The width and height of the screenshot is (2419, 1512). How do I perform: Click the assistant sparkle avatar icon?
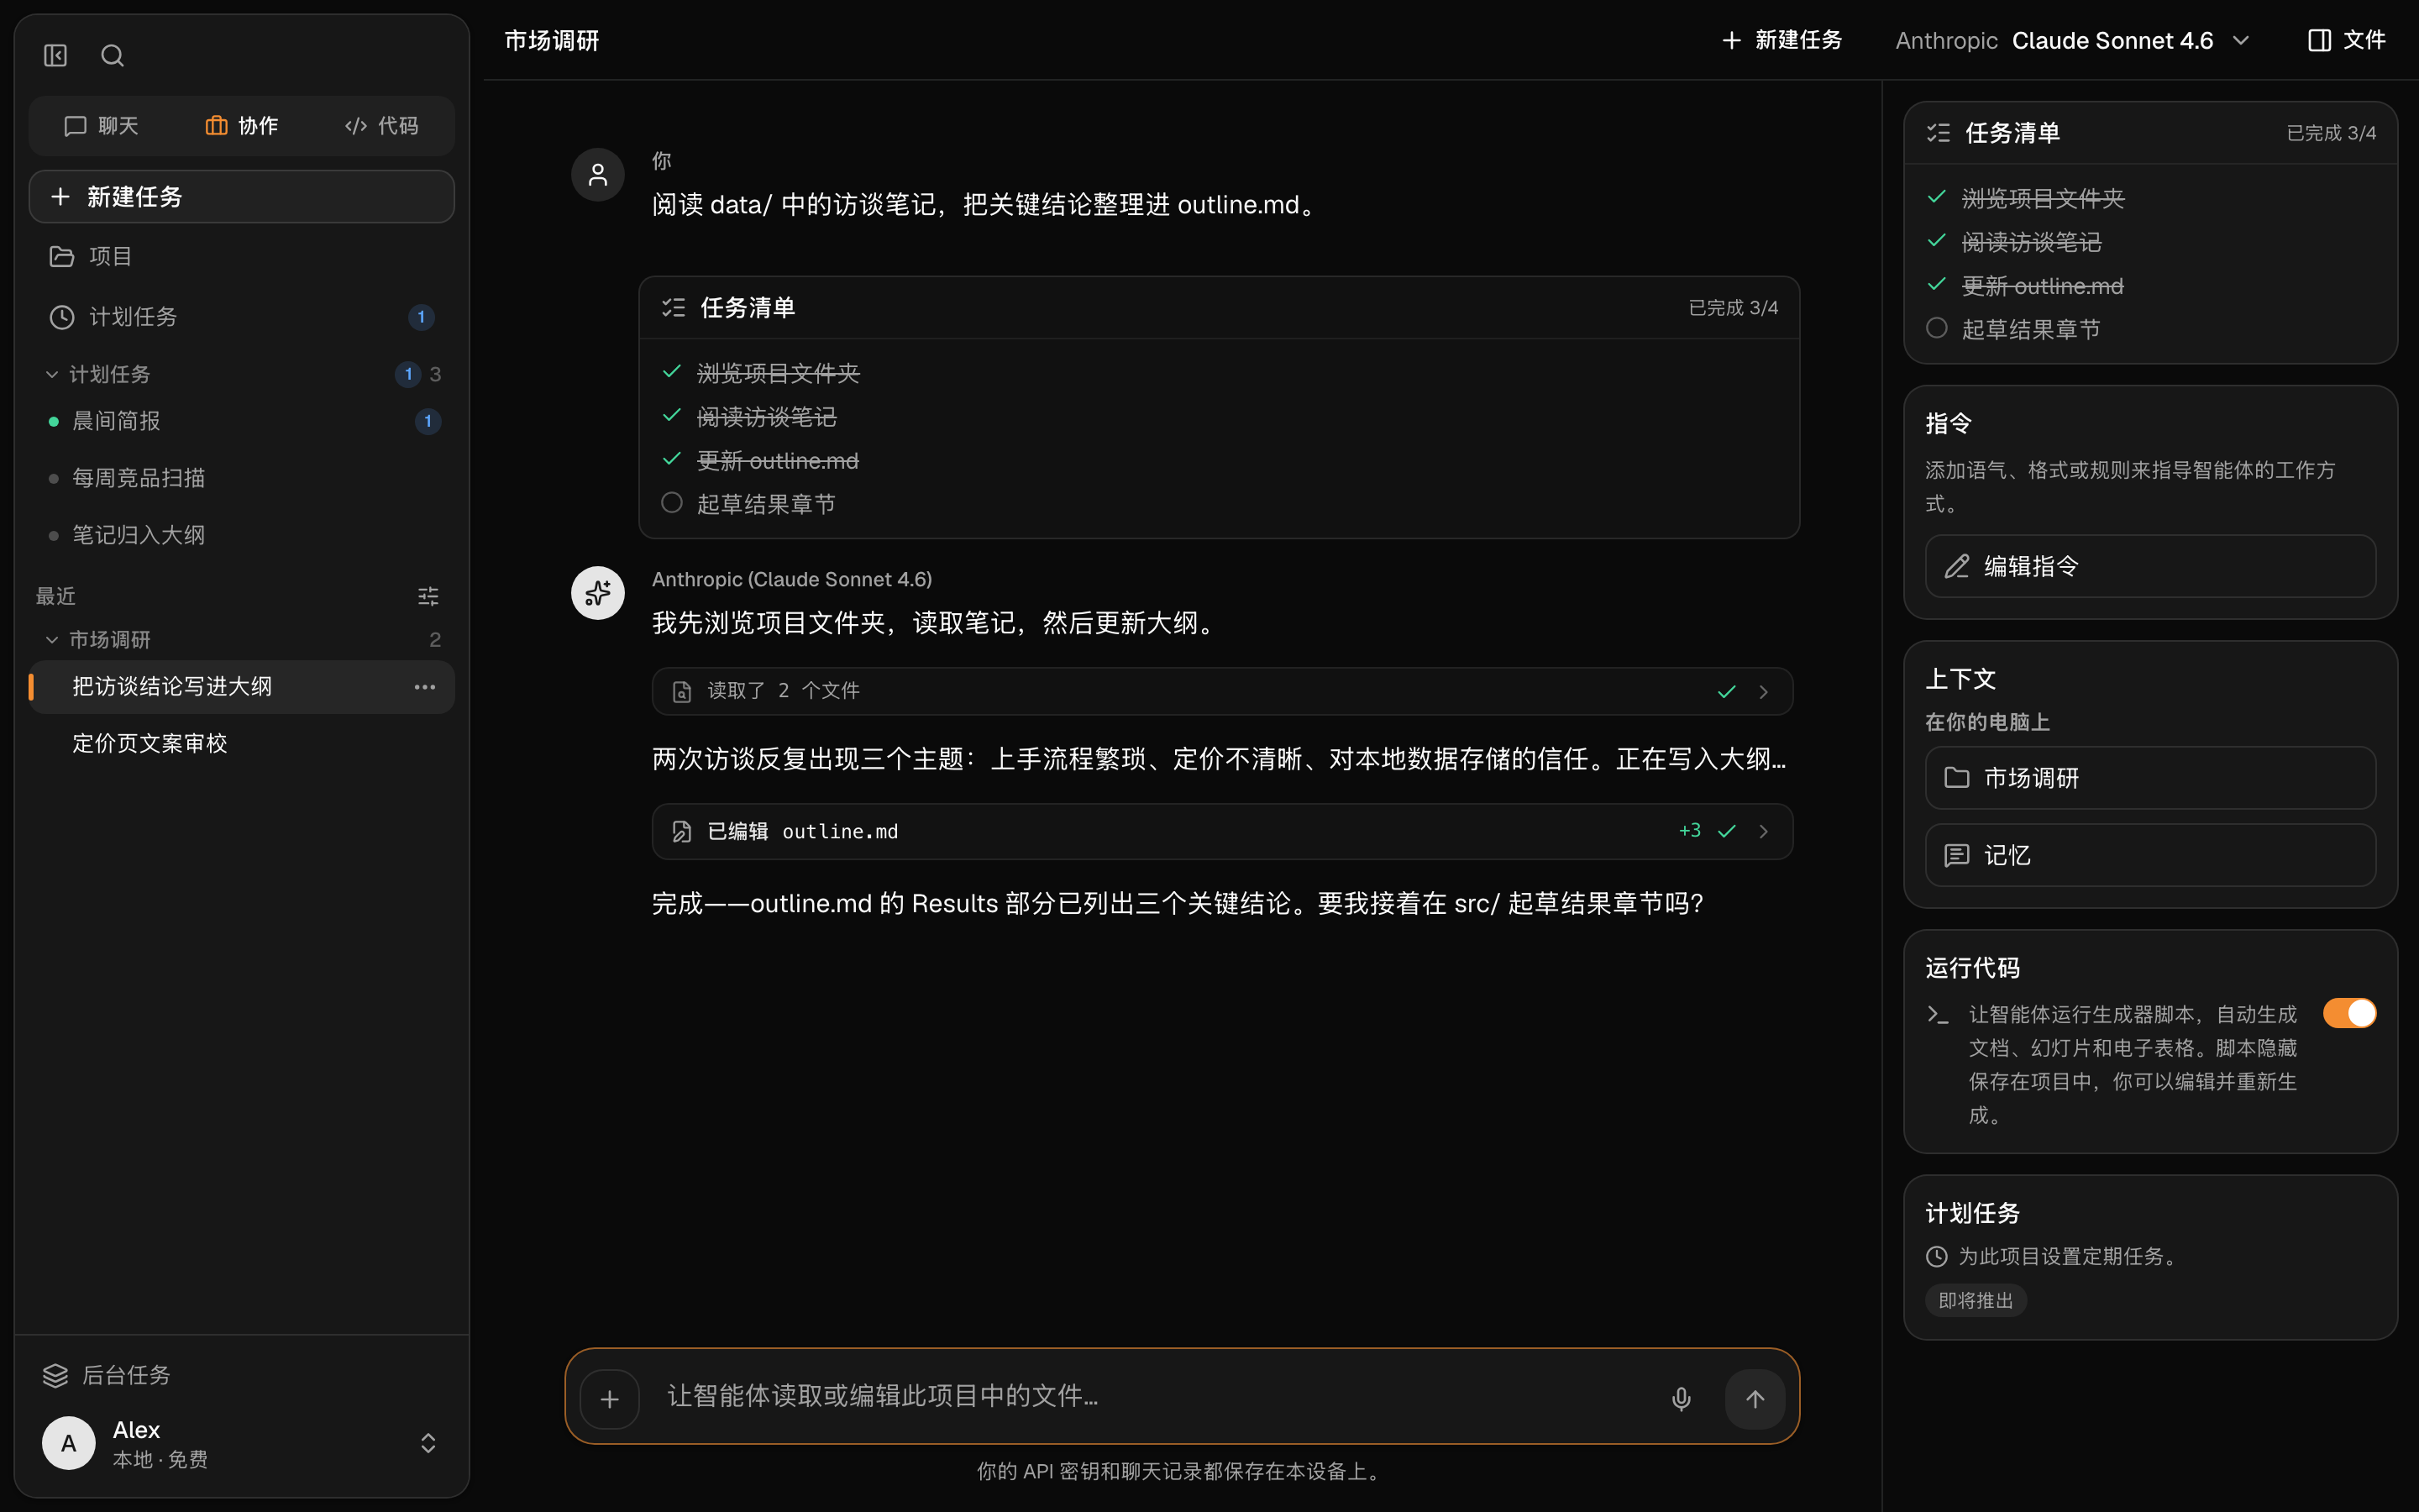click(x=598, y=593)
